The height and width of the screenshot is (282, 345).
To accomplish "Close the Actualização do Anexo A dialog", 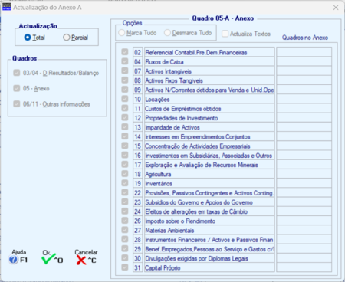I will coord(336,8).
